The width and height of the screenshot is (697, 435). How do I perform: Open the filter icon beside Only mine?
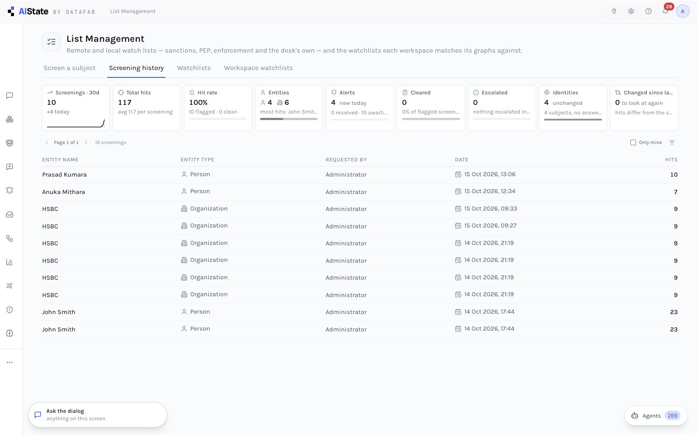(x=672, y=143)
